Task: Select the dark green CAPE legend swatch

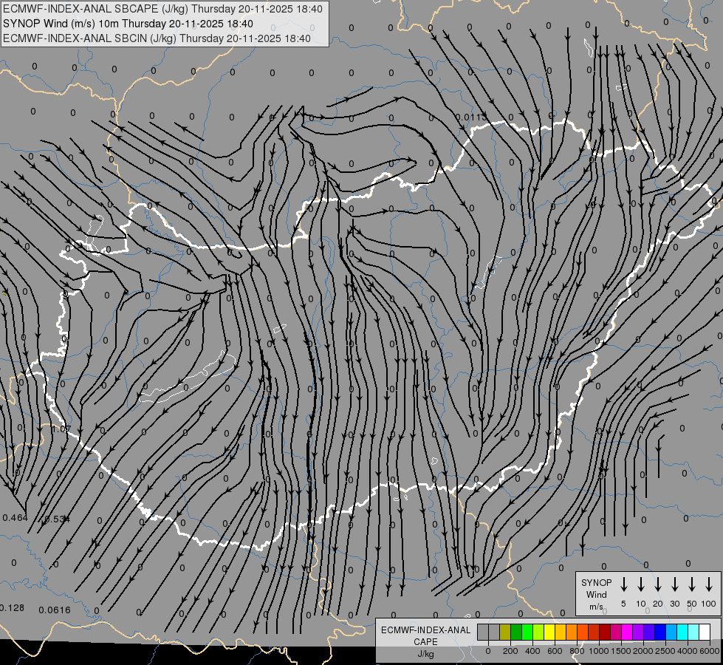Action: [x=516, y=632]
